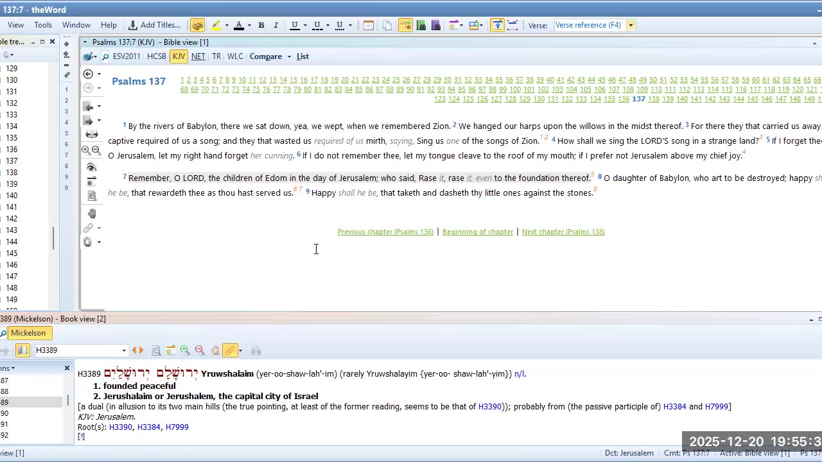Screen dimensions: 822x462
Task: Apply dashed underline formatting
Action: pyautogui.click(x=317, y=25)
